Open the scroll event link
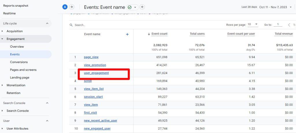The width and height of the screenshot is (296, 133). pos(88,81)
